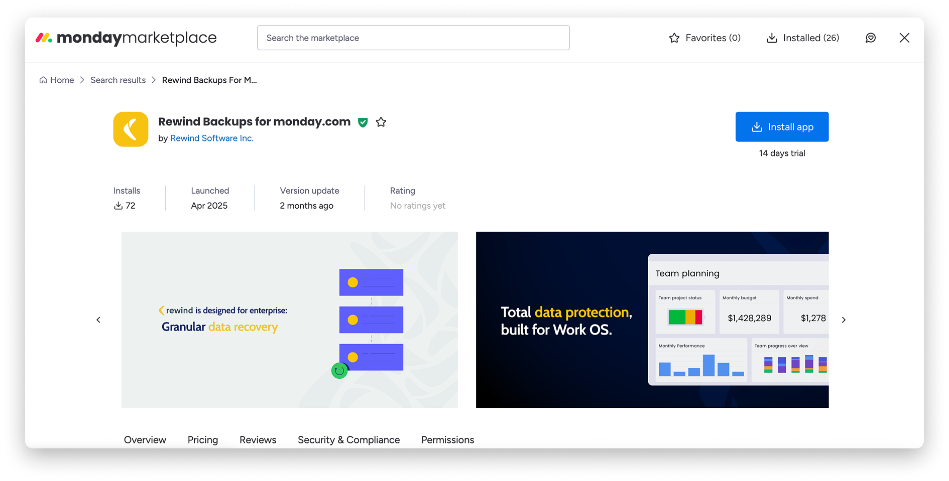The width and height of the screenshot is (949, 481).
Task: Switch to the Reviews tab
Action: [x=258, y=440]
